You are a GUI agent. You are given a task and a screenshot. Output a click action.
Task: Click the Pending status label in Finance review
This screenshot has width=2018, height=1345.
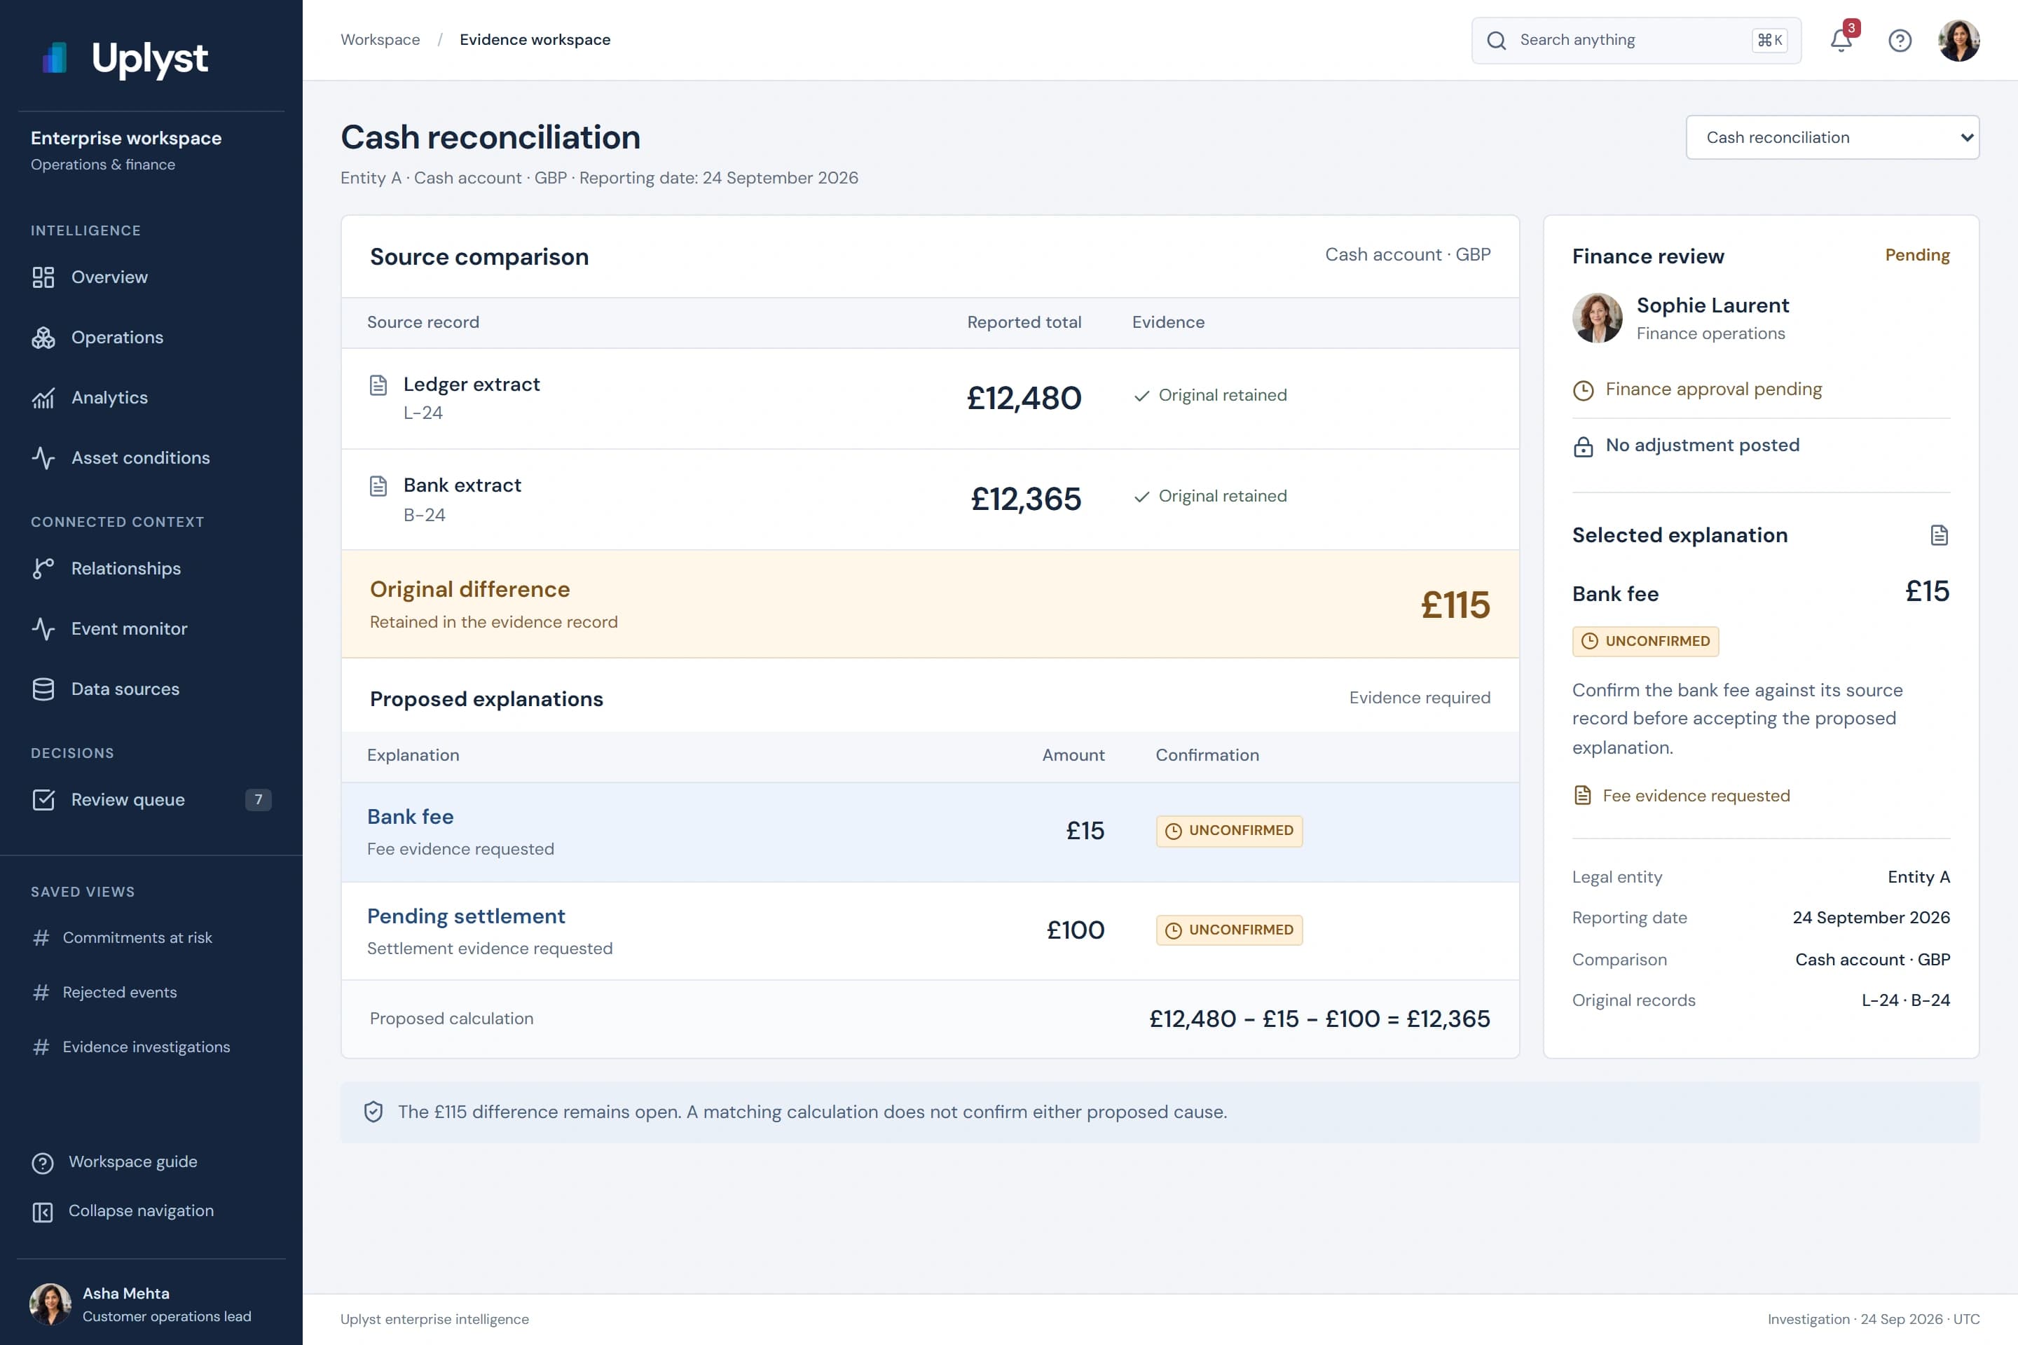tap(1917, 255)
